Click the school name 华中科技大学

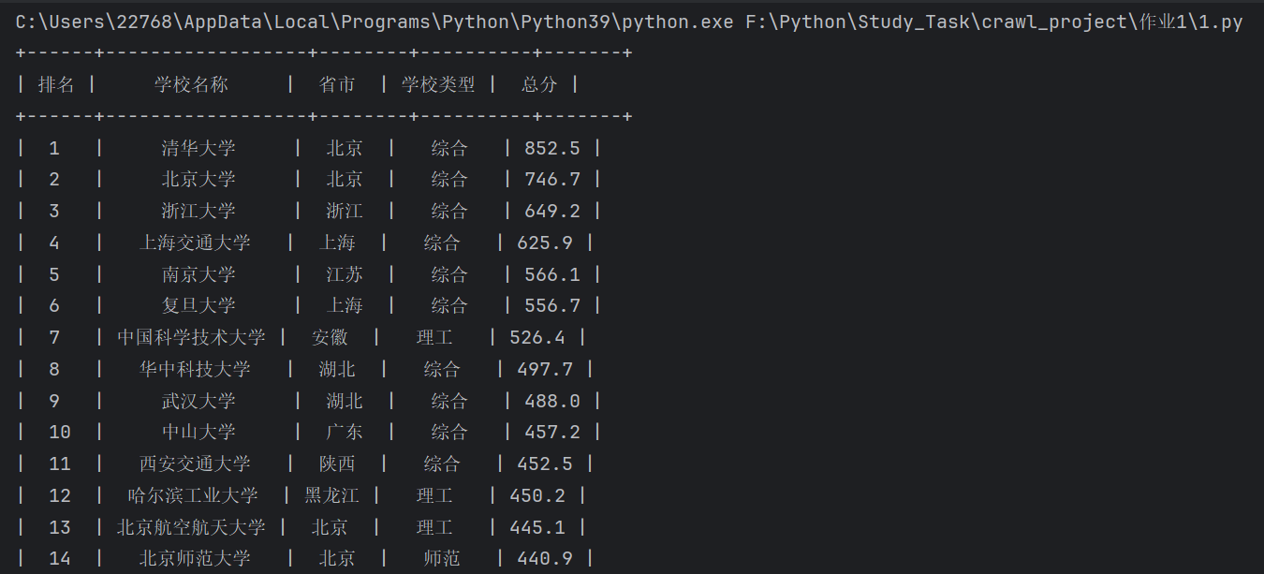point(195,369)
